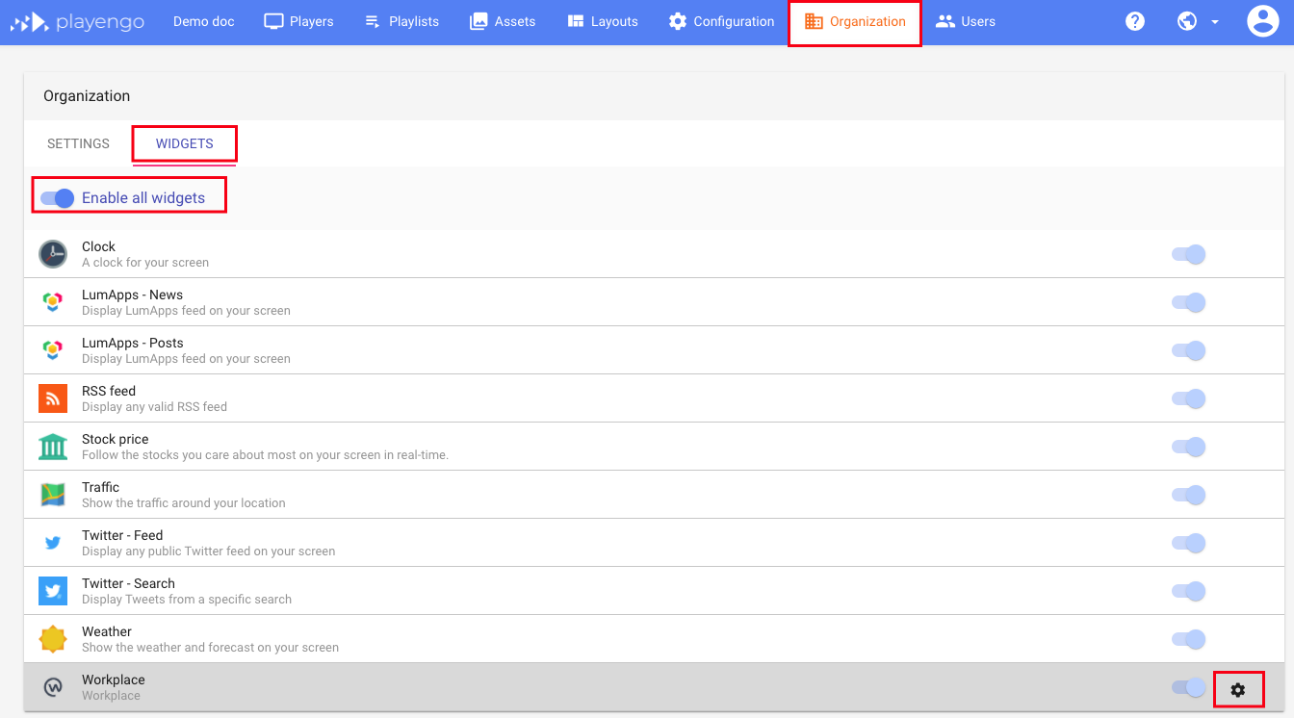1294x718 pixels.
Task: Open the help question mark icon
Action: pyautogui.click(x=1135, y=21)
